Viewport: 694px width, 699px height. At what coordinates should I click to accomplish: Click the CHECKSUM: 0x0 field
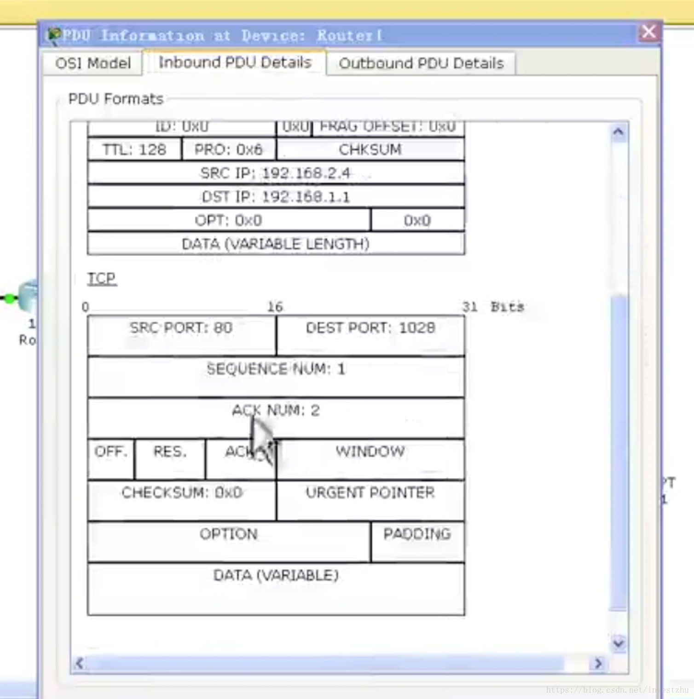tap(181, 501)
